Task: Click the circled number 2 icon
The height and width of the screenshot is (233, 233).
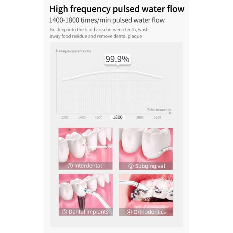Action: click(x=131, y=166)
